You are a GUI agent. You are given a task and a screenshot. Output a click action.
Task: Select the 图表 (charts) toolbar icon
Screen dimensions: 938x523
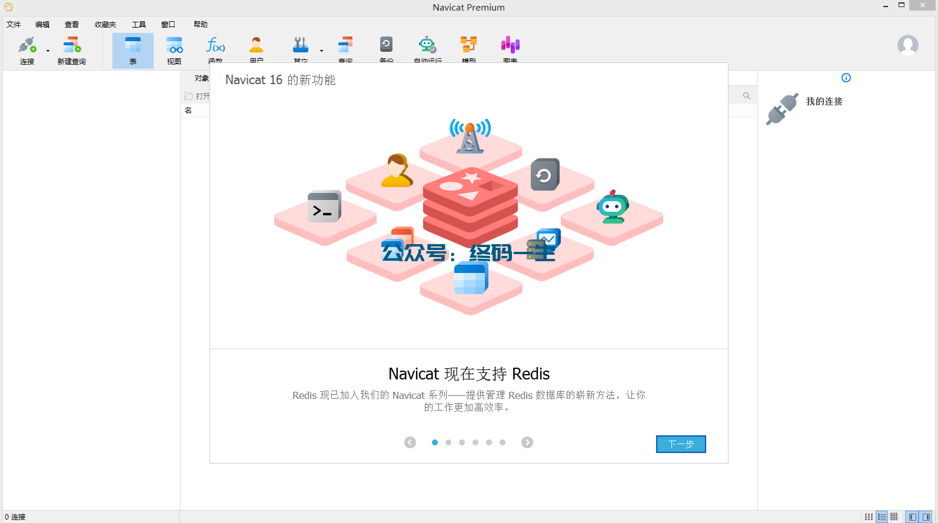[510, 45]
